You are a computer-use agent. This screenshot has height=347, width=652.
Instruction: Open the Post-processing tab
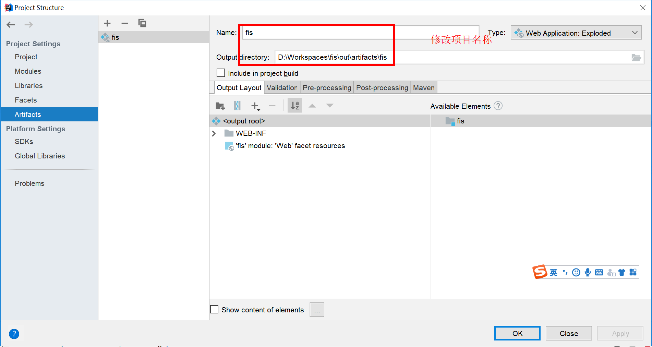tap(382, 88)
